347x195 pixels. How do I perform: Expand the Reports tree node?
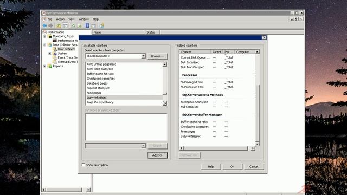[x=44, y=66]
